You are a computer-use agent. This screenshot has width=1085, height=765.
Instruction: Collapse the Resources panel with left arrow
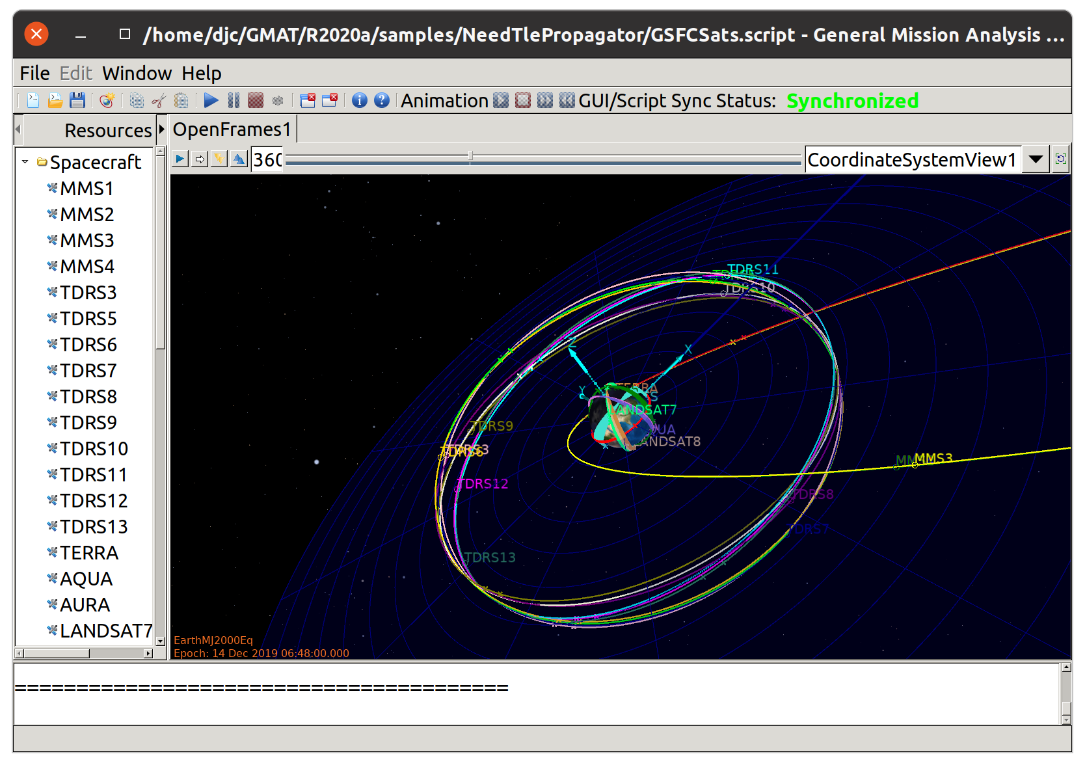tap(18, 129)
